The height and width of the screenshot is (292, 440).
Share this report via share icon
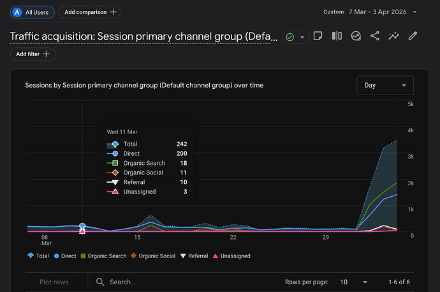click(375, 36)
